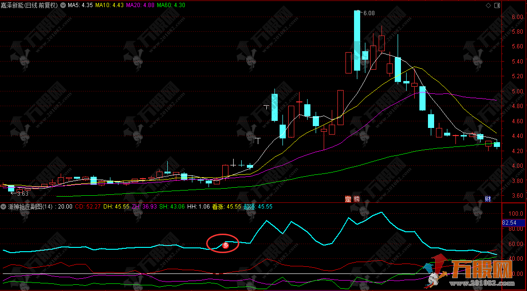
Task: Click the 定 event marker icon
Action: point(348,199)
